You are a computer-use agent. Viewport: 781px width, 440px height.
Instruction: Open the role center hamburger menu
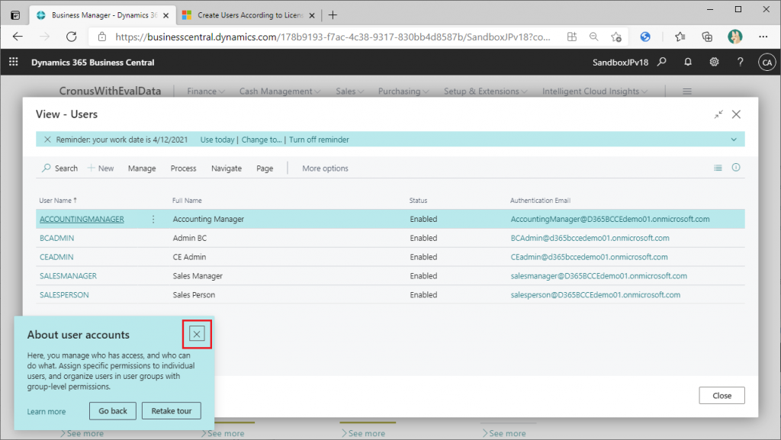pos(687,91)
